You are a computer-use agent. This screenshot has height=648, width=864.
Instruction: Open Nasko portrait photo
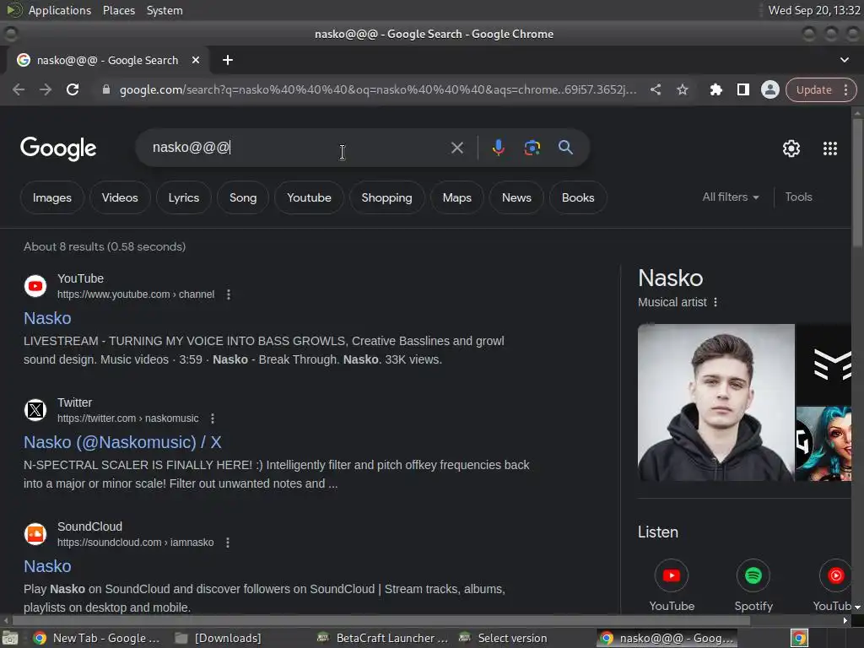point(715,402)
